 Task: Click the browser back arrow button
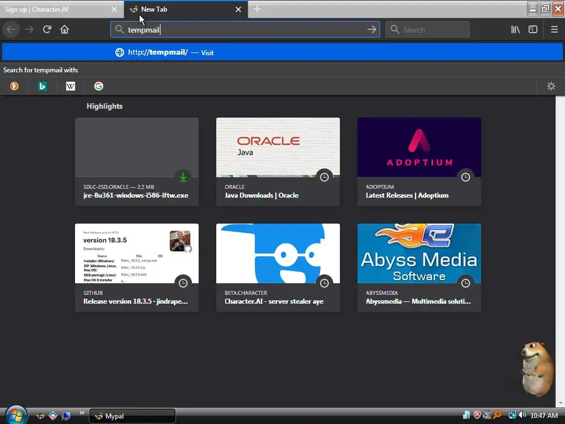click(x=11, y=29)
